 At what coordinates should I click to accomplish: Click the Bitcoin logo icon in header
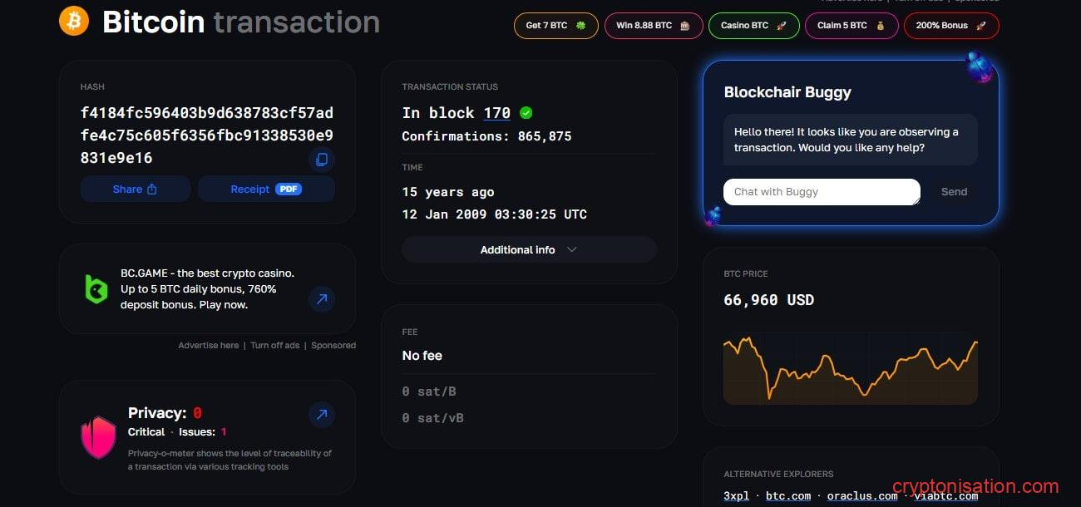(x=73, y=20)
